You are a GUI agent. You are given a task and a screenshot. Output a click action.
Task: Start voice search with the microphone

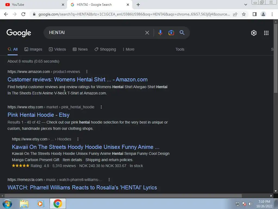[160, 33]
